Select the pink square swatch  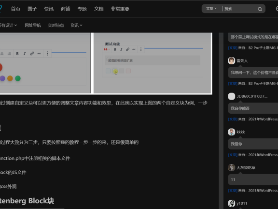click(x=128, y=71)
